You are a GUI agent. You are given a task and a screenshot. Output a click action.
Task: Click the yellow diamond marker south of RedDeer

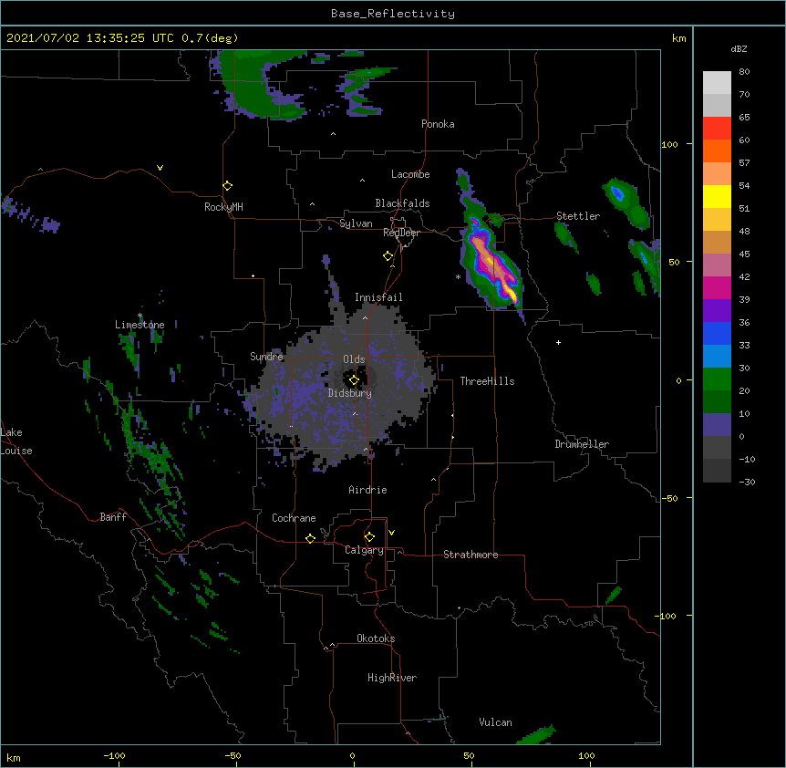click(388, 256)
